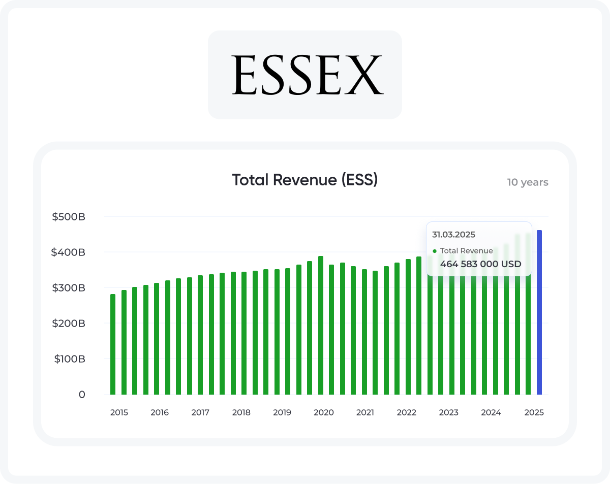Click the "2020" year label

[324, 412]
